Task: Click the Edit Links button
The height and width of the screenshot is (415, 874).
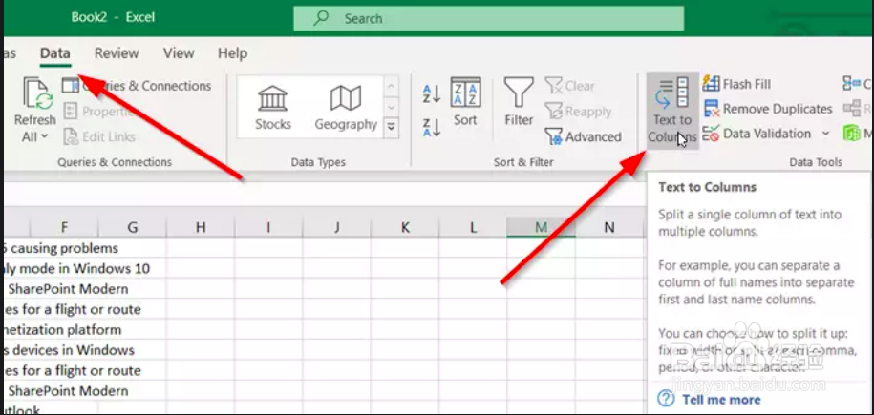Action: [x=99, y=136]
